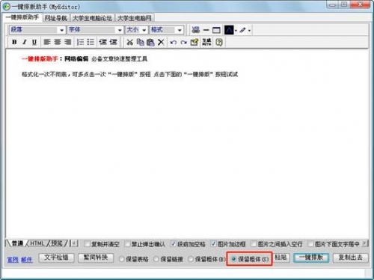
Task: Insert a horizontal line
Action: [206, 30]
